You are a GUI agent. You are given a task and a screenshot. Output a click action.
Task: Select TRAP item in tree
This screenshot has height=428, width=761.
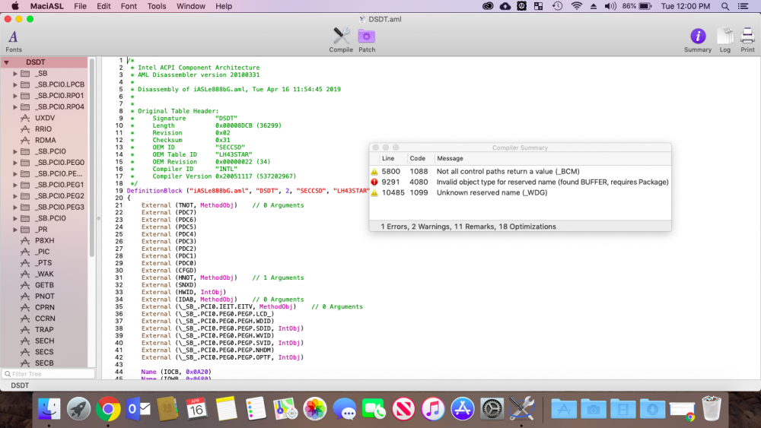click(x=44, y=330)
